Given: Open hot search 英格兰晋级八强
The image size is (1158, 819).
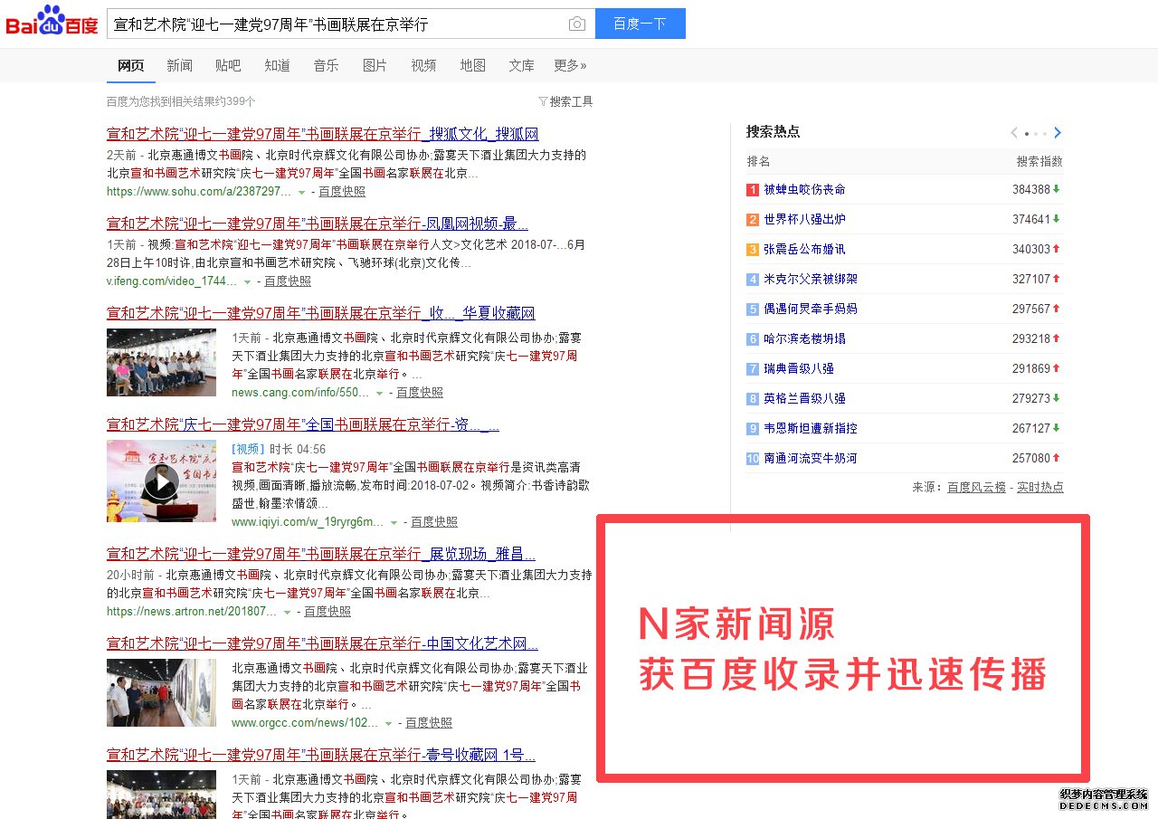Looking at the screenshot, I should click(805, 398).
